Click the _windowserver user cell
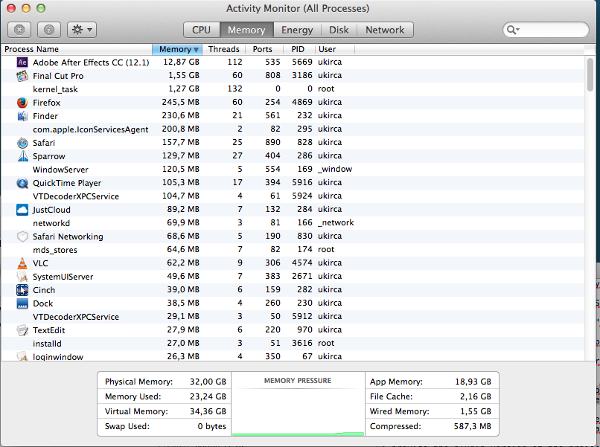 (x=335, y=169)
